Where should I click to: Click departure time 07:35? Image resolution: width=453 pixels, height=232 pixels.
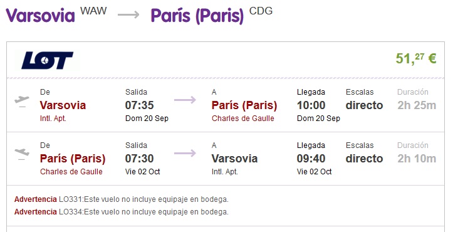140,105
